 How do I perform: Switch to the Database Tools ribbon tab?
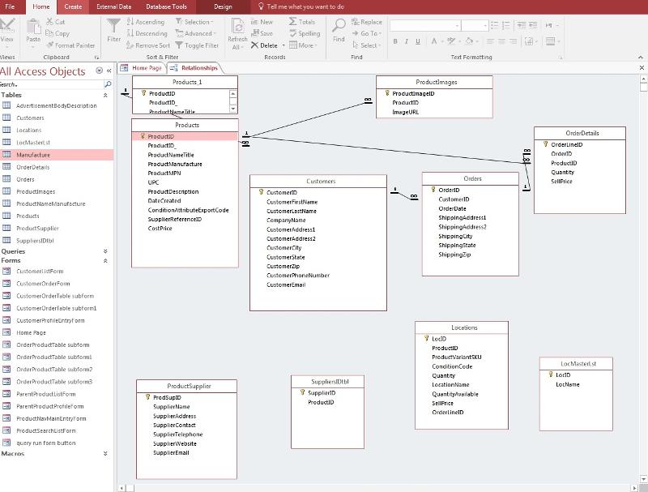(166, 6)
